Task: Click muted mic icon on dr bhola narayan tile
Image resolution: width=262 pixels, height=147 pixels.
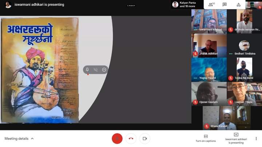Action: point(231,29)
